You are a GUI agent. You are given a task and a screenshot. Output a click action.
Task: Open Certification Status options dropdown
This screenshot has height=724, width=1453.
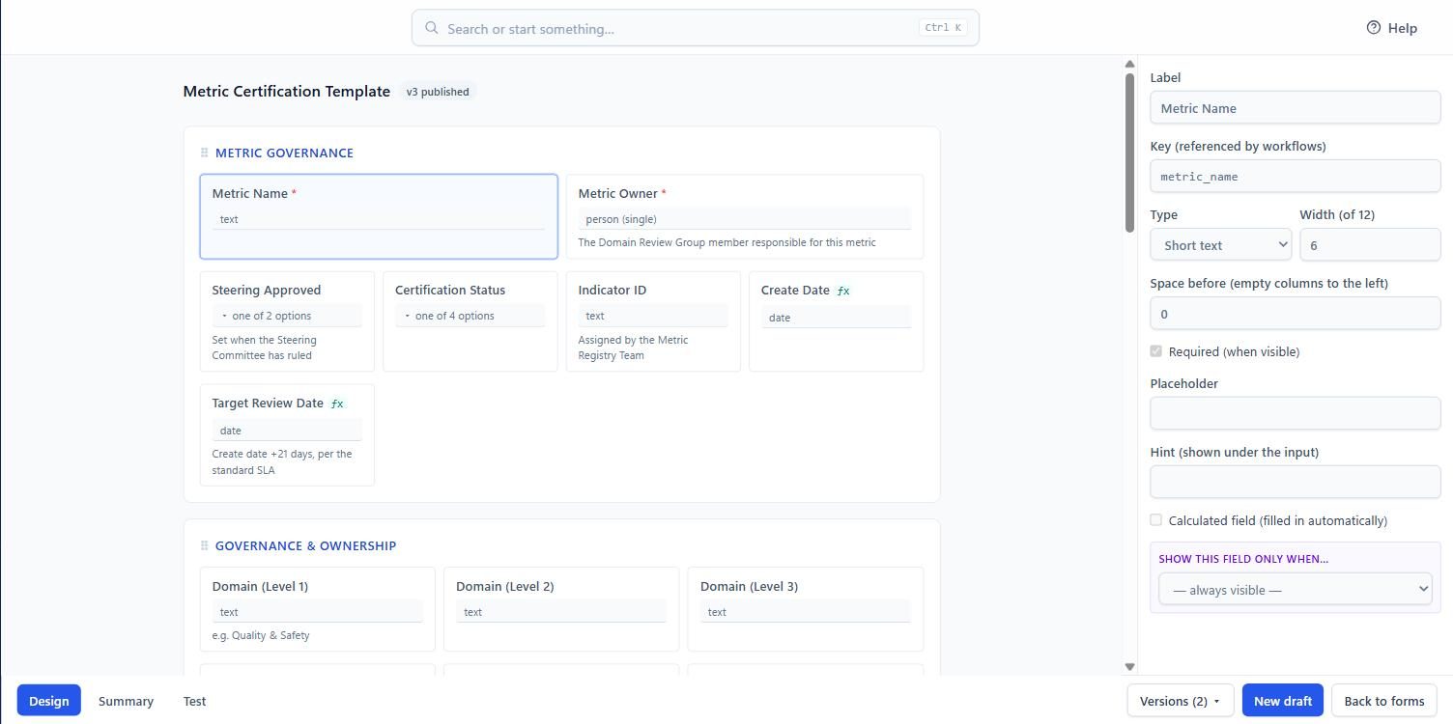click(x=470, y=316)
